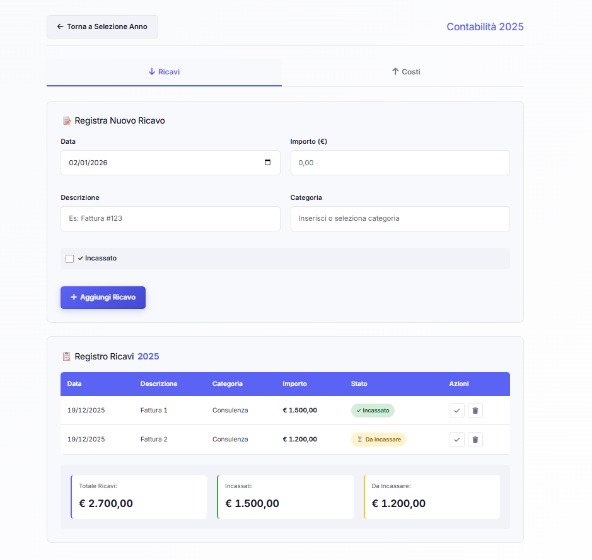Delete the Fattura 2 row with the trash icon
Screen dimensions: 592x560
475,440
